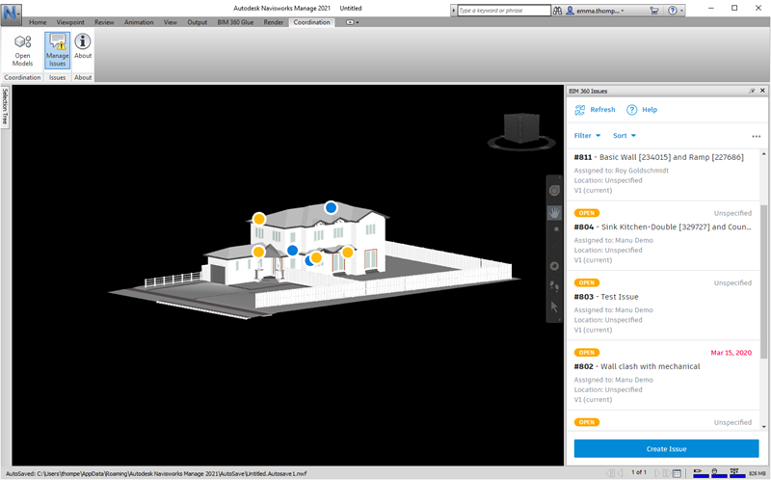
Task: Pin the BIM 360 Issues panel
Action: coord(752,91)
